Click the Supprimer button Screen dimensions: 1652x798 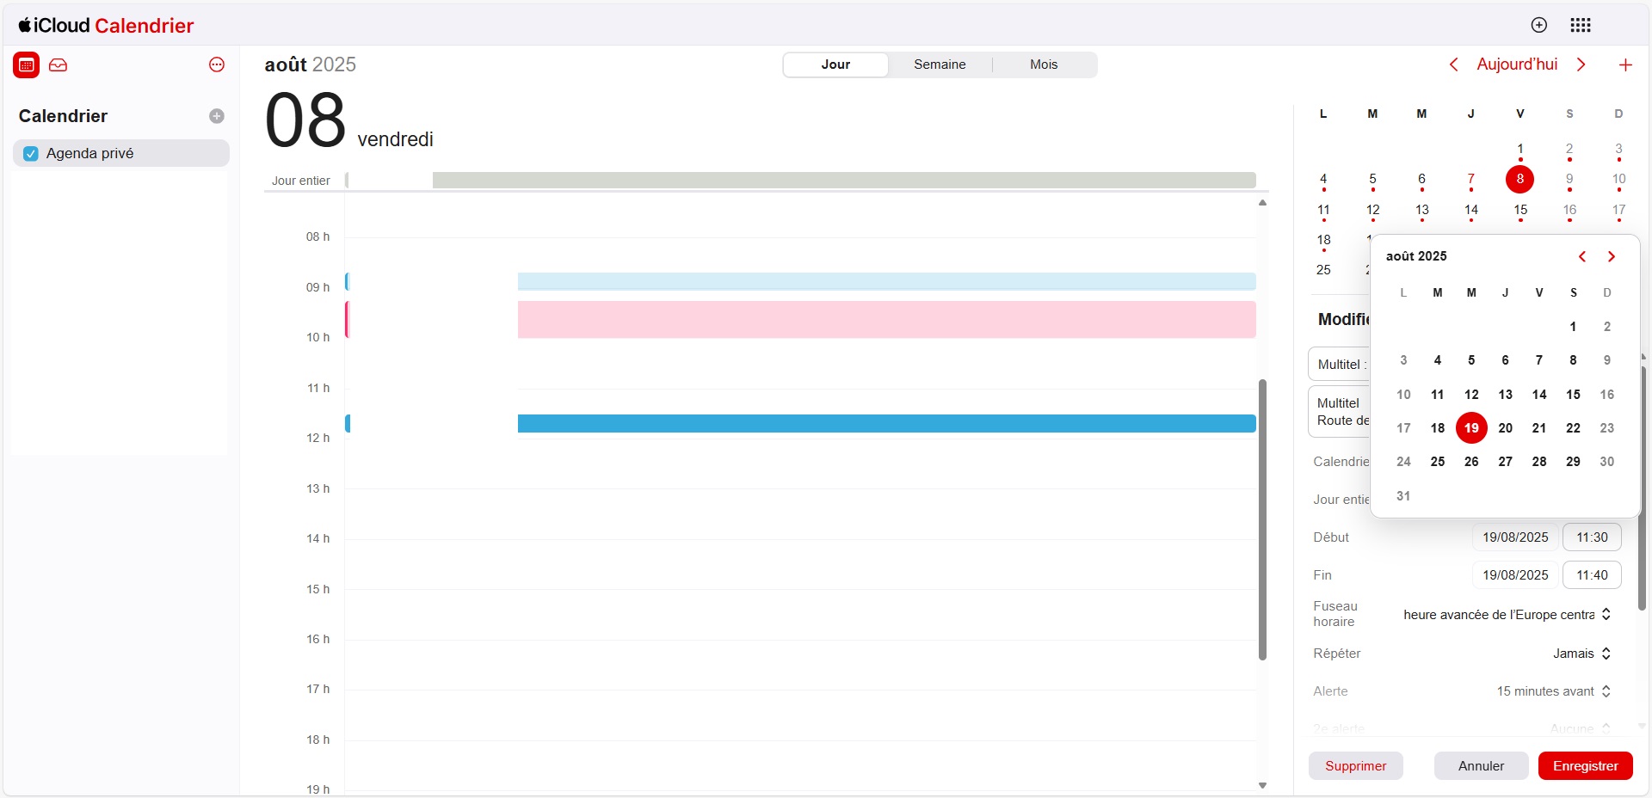pyautogui.click(x=1356, y=766)
